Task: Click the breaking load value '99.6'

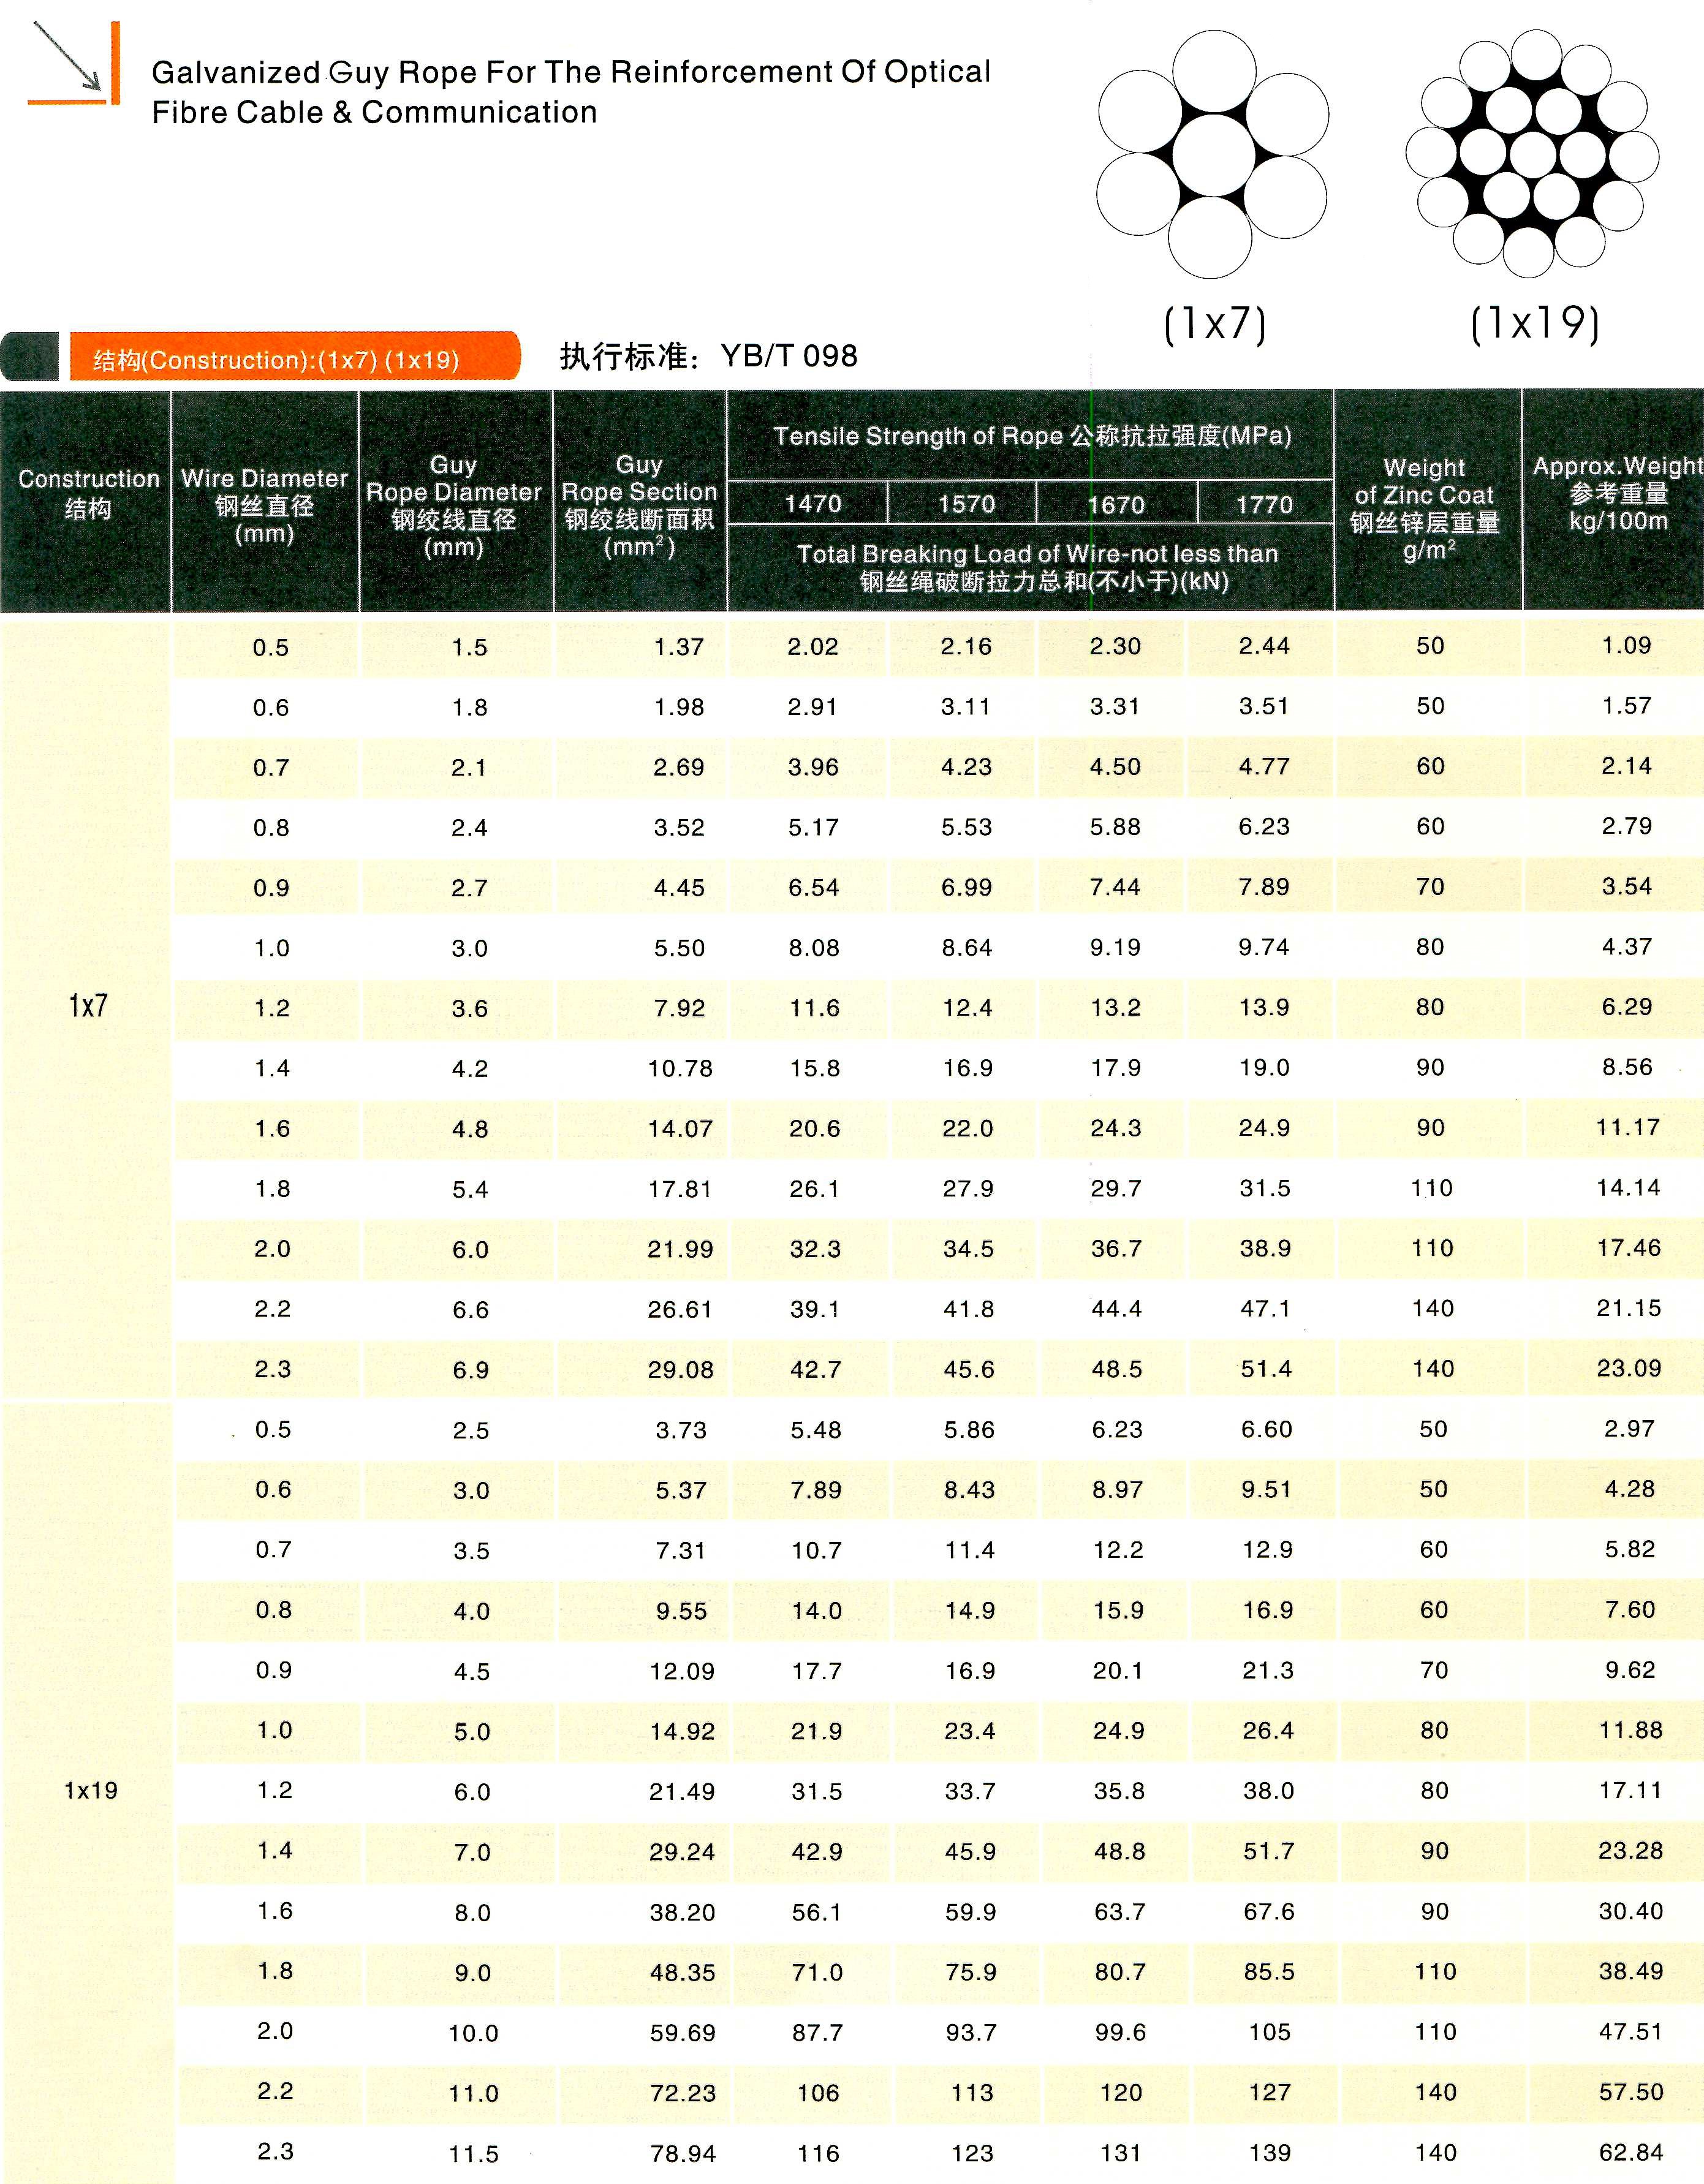Action: click(1120, 2032)
